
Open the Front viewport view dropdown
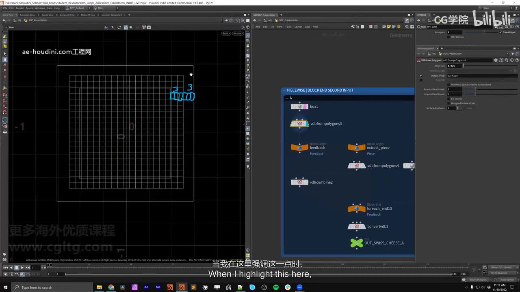pos(226,33)
